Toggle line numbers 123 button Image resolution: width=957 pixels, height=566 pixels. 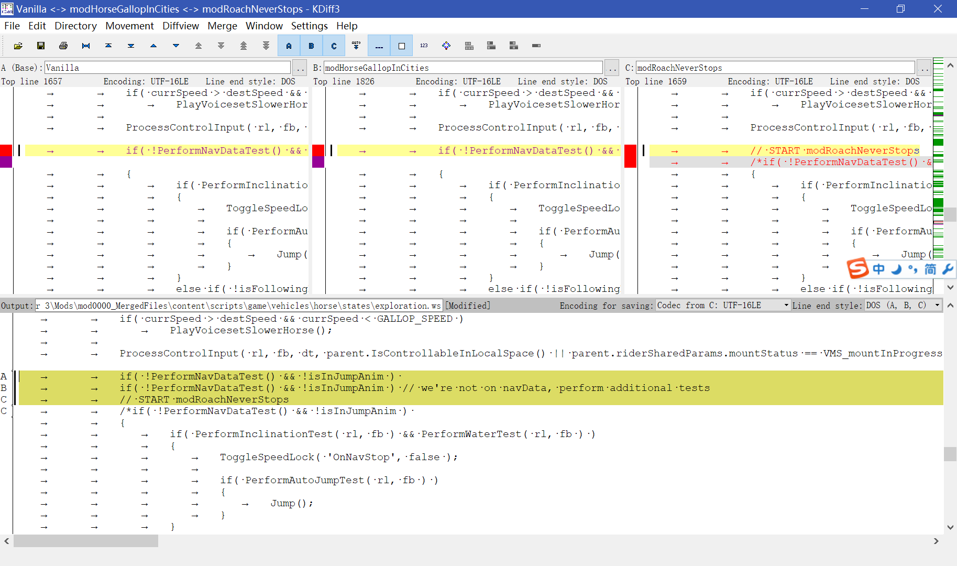tap(424, 46)
